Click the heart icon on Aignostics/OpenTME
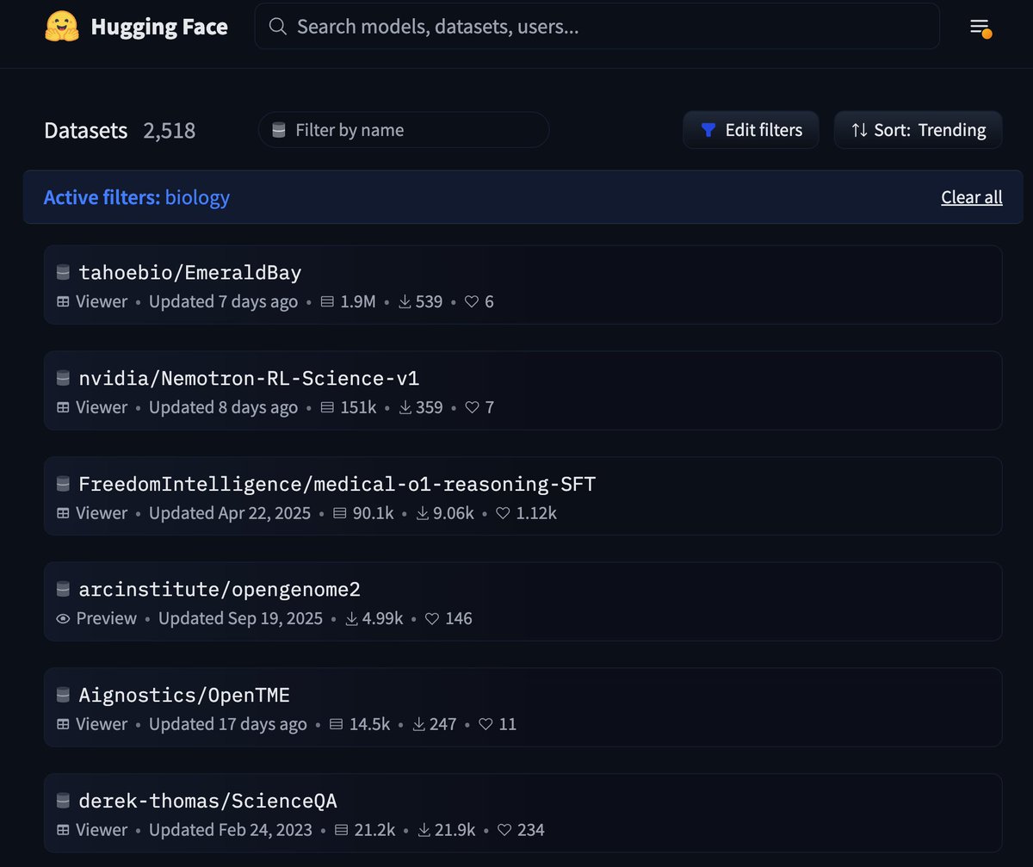Image resolution: width=1033 pixels, height=867 pixels. (x=486, y=725)
